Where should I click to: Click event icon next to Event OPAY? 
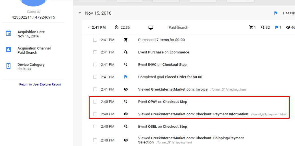[x=126, y=102]
